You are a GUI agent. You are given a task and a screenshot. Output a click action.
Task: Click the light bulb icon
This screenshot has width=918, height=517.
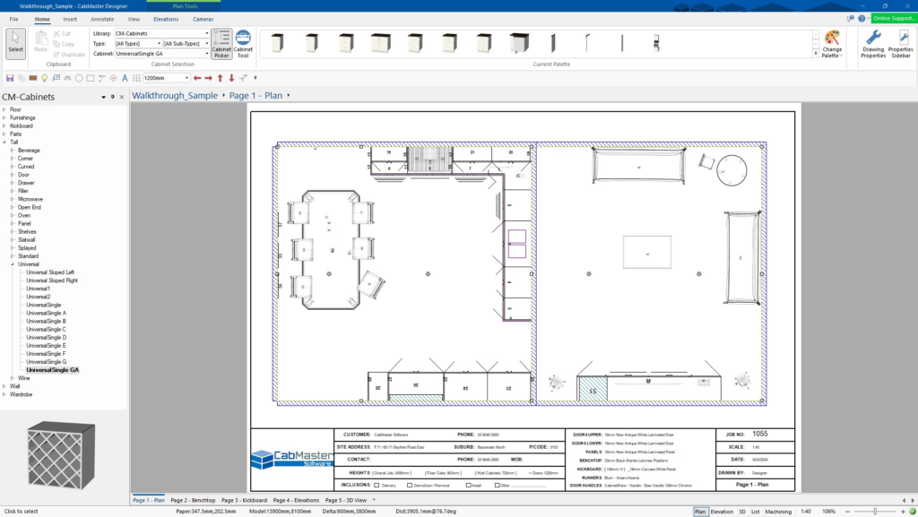point(44,78)
